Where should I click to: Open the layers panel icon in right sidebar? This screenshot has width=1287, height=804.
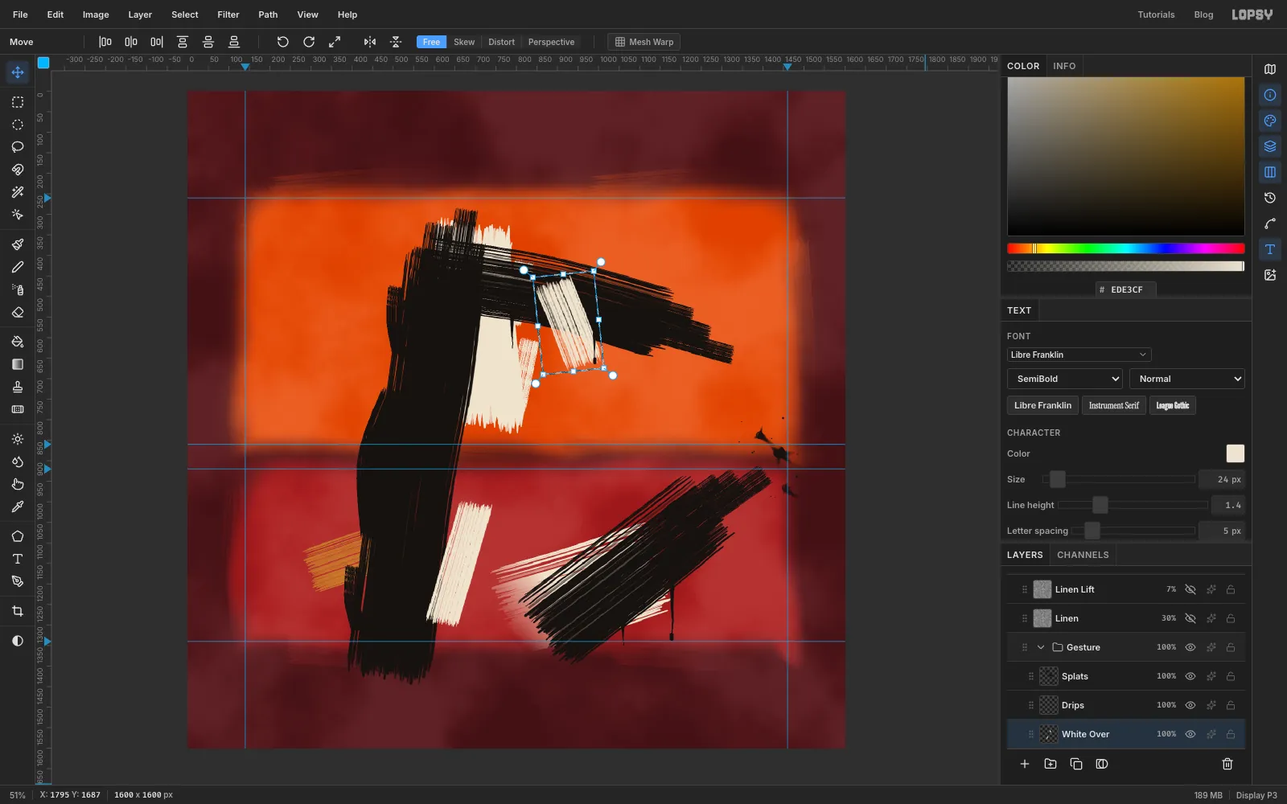point(1270,146)
